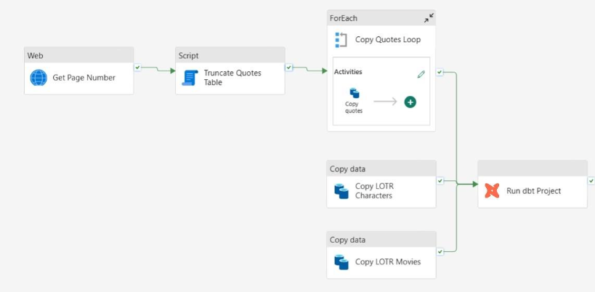Screen dimensions: 595x292
Task: Select the script icon on Truncate Quotes Table
Action: tap(190, 78)
